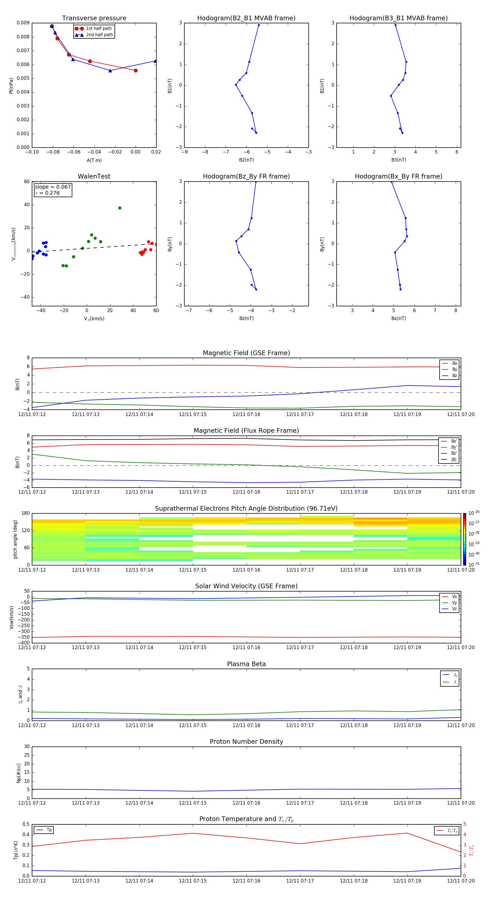Click the '12/11 07:12' tick under GSE magnetic field
This screenshot has width=493, height=905.
click(32, 415)
